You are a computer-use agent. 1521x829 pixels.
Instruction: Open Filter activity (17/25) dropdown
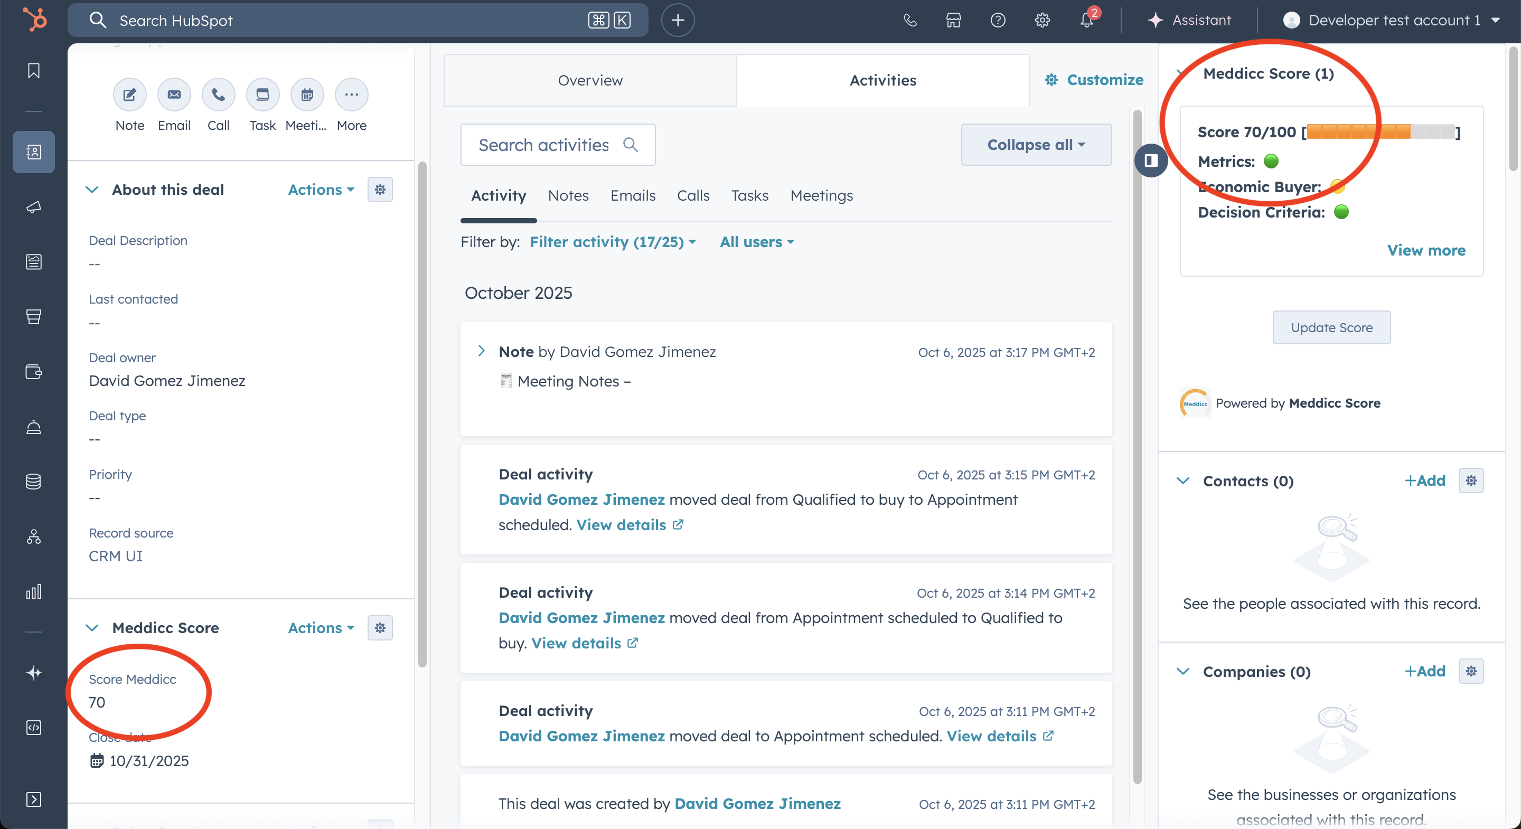point(613,242)
